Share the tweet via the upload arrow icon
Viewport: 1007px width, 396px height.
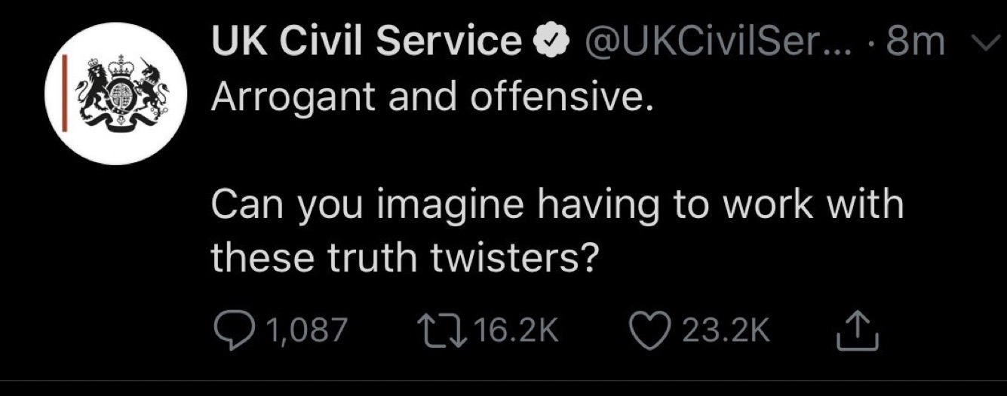(858, 332)
